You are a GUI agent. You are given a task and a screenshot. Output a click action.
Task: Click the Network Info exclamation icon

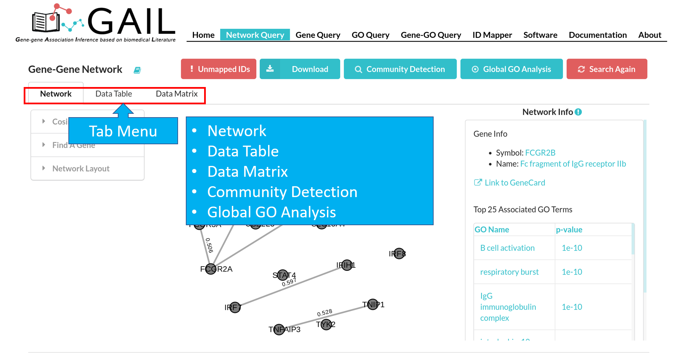pos(578,112)
